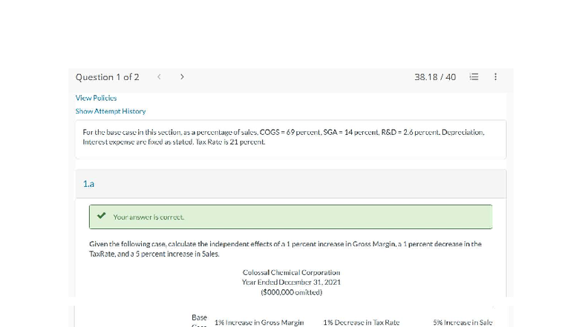Select the 1.a section header

pyautogui.click(x=88, y=182)
